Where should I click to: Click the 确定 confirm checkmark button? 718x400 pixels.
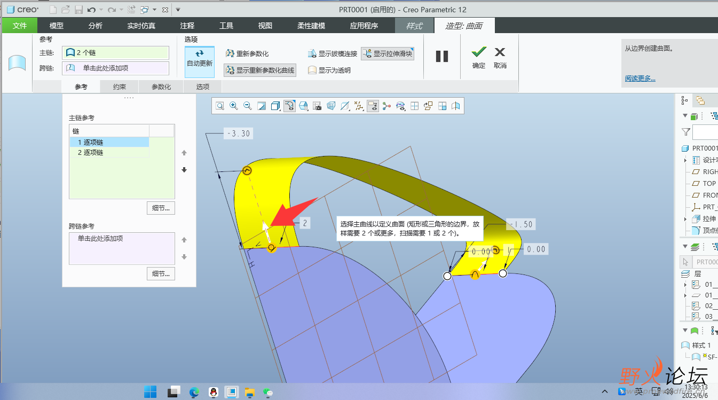pyautogui.click(x=479, y=57)
